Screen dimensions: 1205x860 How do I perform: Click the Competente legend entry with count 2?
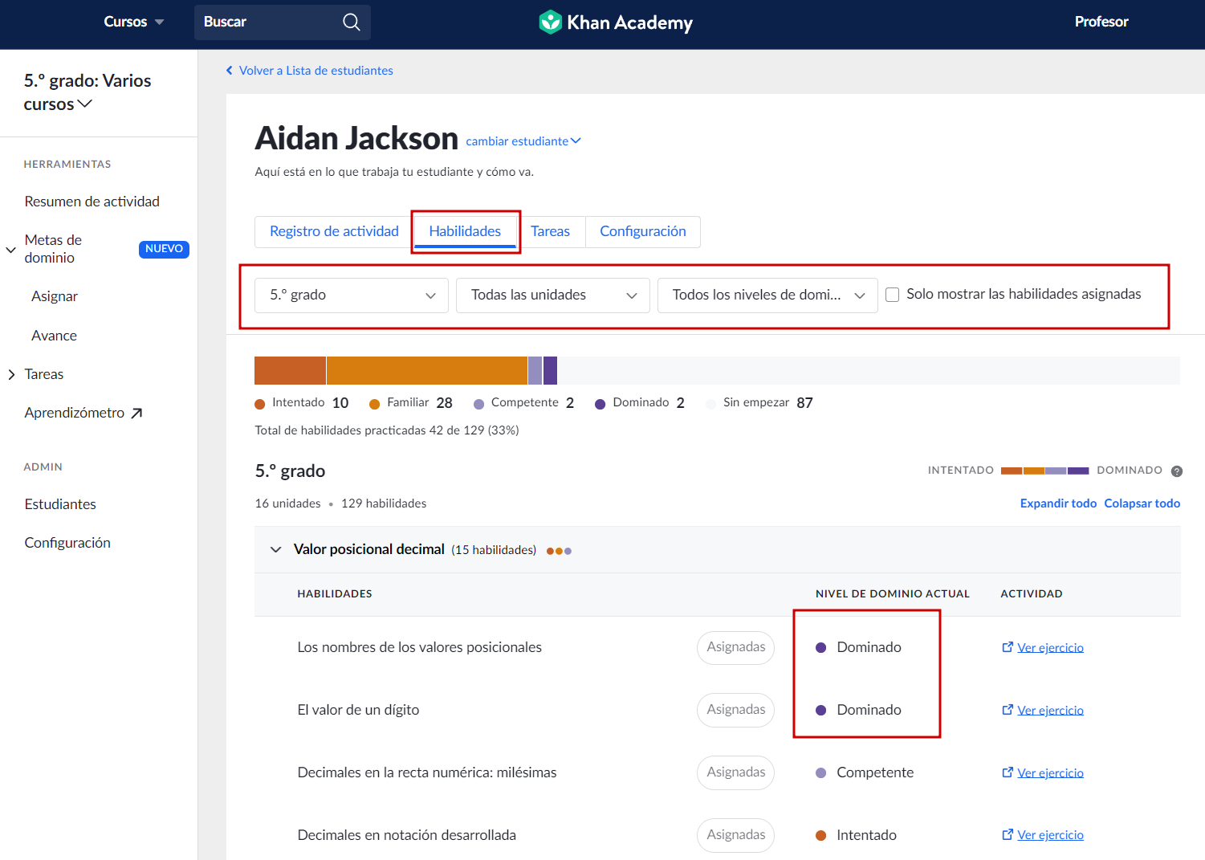(524, 403)
